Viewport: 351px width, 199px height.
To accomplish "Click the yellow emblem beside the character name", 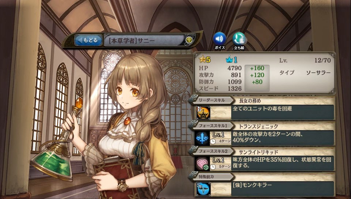I will (189, 40).
